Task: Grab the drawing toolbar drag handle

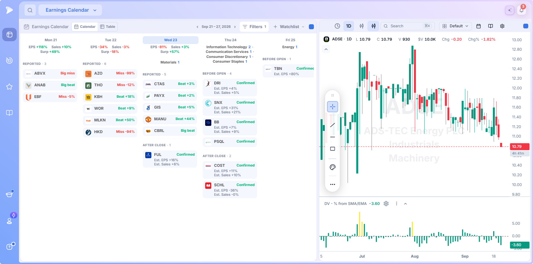Action: point(333,95)
